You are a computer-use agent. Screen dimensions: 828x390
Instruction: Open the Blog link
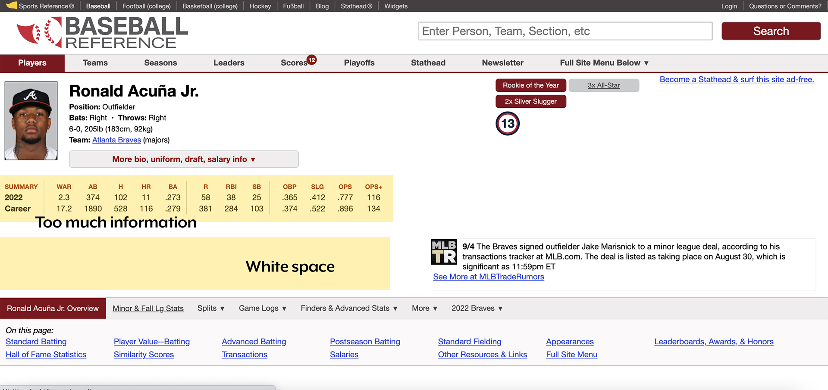[322, 6]
